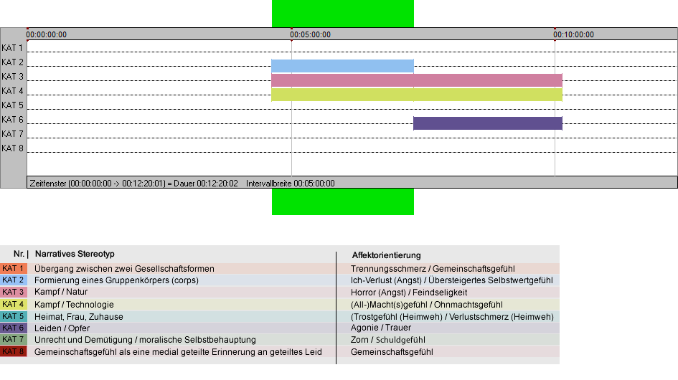Click 'Übergang zwischen zwei Gesellschaftsformen' text
Screen dimensions: 678x380
pos(124,268)
